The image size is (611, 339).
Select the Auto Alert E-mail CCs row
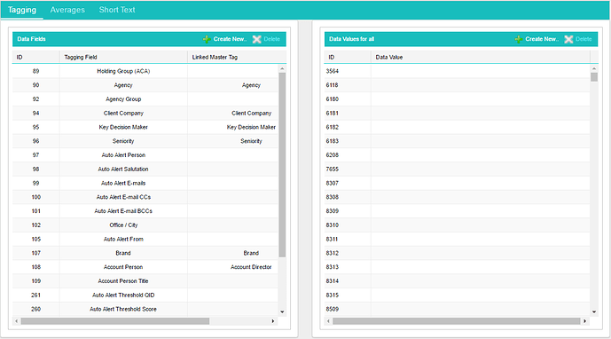145,197
